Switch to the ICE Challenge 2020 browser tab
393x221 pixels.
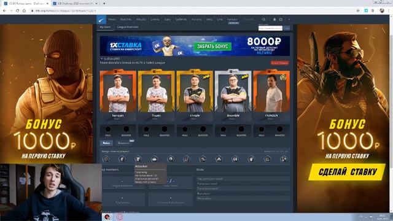pyautogui.click(x=75, y=4)
